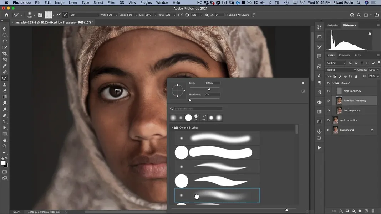Screen dimensions: 381x214
Task: Select the Zoom tool
Action: [5, 146]
